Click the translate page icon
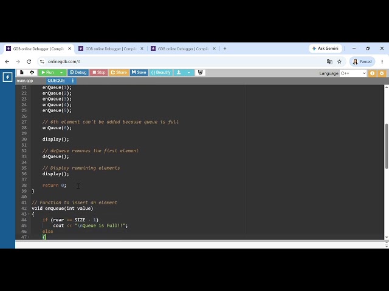The width and height of the screenshot is (389, 291). point(329,62)
